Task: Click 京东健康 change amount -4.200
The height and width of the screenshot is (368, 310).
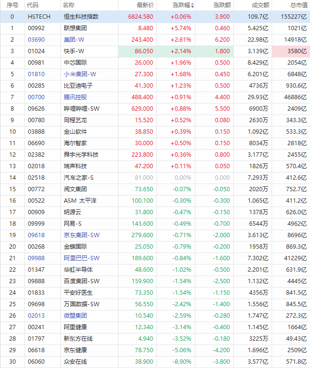Action: pyautogui.click(x=221, y=350)
